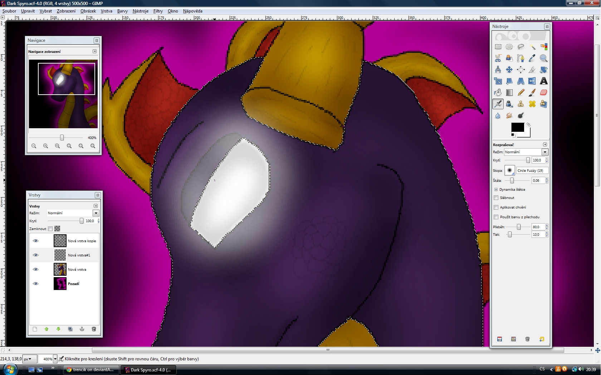Pick the Blend gradient tool
The height and width of the screenshot is (375, 601).
point(509,92)
